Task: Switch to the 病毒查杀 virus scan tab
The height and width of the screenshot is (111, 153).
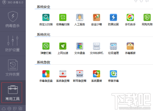Action: click(13, 19)
